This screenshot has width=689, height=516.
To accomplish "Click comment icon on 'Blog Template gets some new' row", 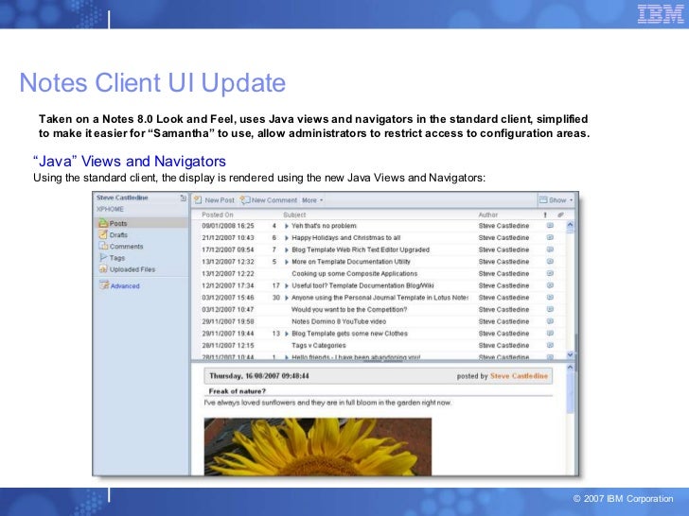I will (x=550, y=333).
